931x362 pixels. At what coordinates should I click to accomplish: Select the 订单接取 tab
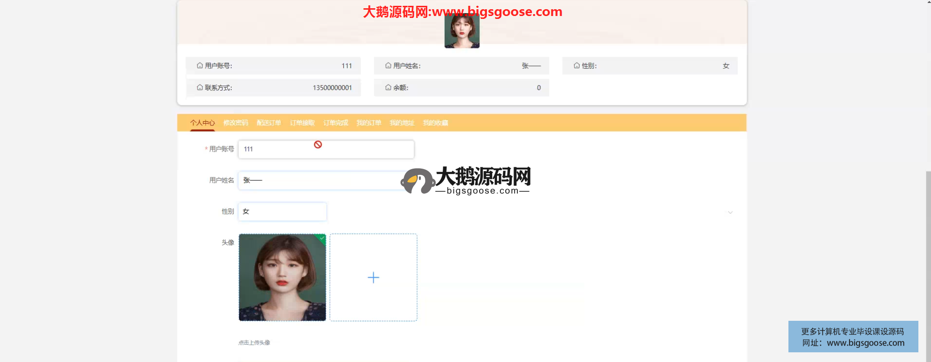[302, 123]
